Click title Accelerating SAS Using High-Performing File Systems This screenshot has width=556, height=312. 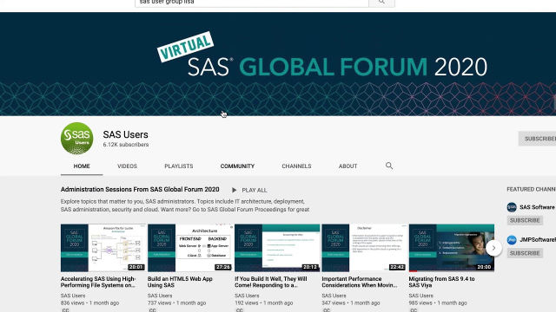(x=98, y=282)
